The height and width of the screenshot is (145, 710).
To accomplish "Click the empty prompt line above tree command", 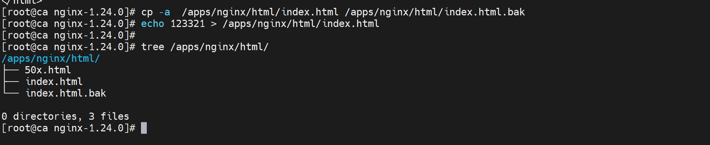I will click(68, 35).
